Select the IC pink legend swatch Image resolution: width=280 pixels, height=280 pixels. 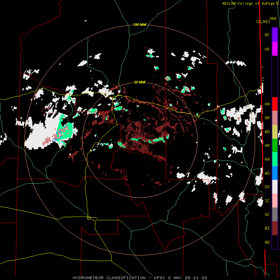coord(275,201)
